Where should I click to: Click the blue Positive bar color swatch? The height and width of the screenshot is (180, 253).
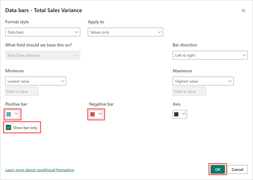pyautogui.click(x=9, y=114)
